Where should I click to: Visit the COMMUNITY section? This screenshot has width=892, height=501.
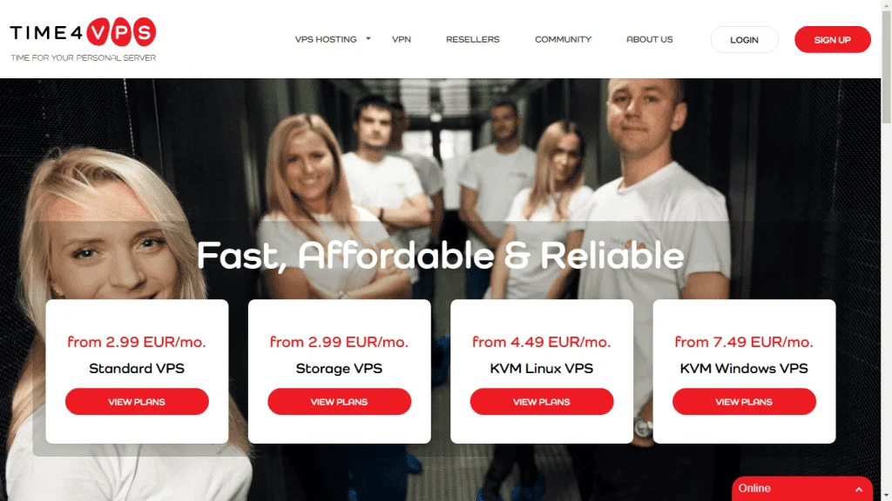click(x=563, y=39)
